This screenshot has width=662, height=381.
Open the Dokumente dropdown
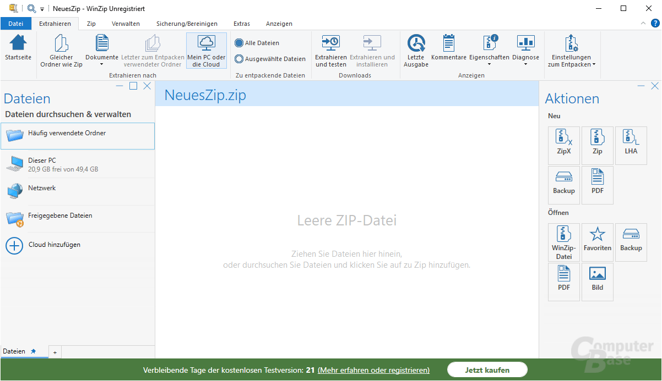(x=102, y=51)
